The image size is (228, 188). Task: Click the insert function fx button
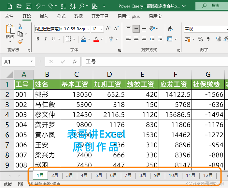(75, 62)
